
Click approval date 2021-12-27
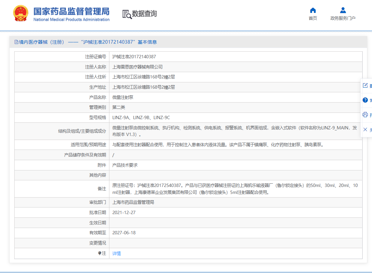pyautogui.click(x=124, y=213)
